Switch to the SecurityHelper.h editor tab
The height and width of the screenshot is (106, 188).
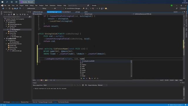[x=67, y=12]
